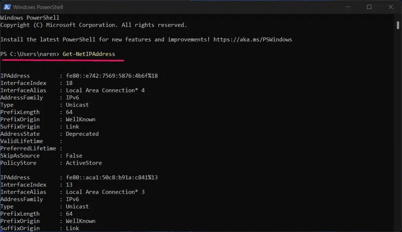Click the Windows PowerShell title text
402x232 pixels.
coord(38,7)
